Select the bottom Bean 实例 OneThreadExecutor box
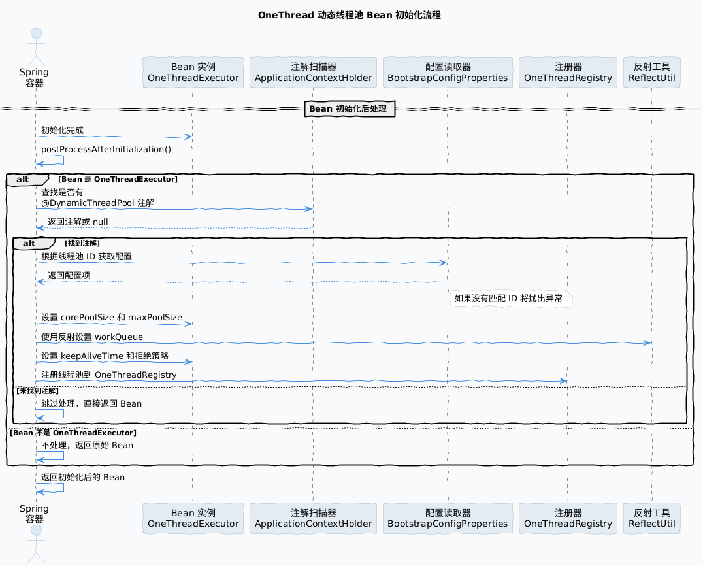The image size is (703, 566). [x=193, y=518]
